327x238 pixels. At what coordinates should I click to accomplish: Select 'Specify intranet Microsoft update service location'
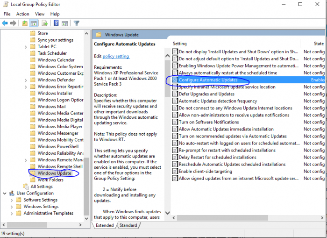click(x=227, y=87)
